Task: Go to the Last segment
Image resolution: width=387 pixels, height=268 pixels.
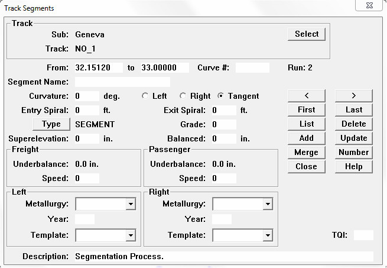Action: point(353,109)
